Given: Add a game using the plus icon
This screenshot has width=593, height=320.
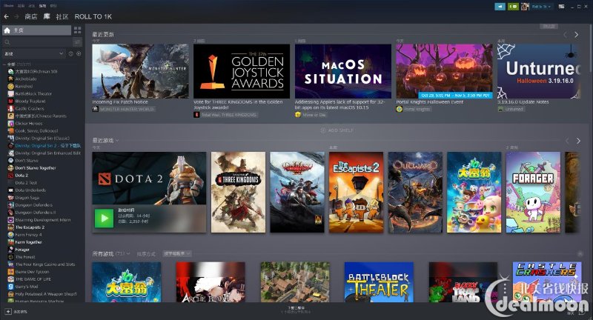Looking at the screenshot, I should pos(8,312).
